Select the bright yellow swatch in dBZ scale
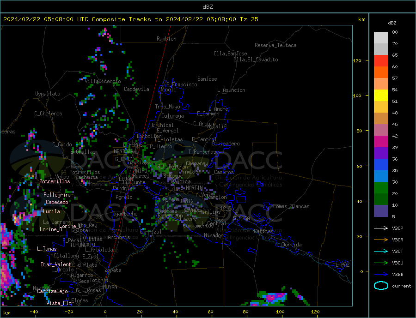Viewport: 416px width, 318px height. tap(381, 96)
